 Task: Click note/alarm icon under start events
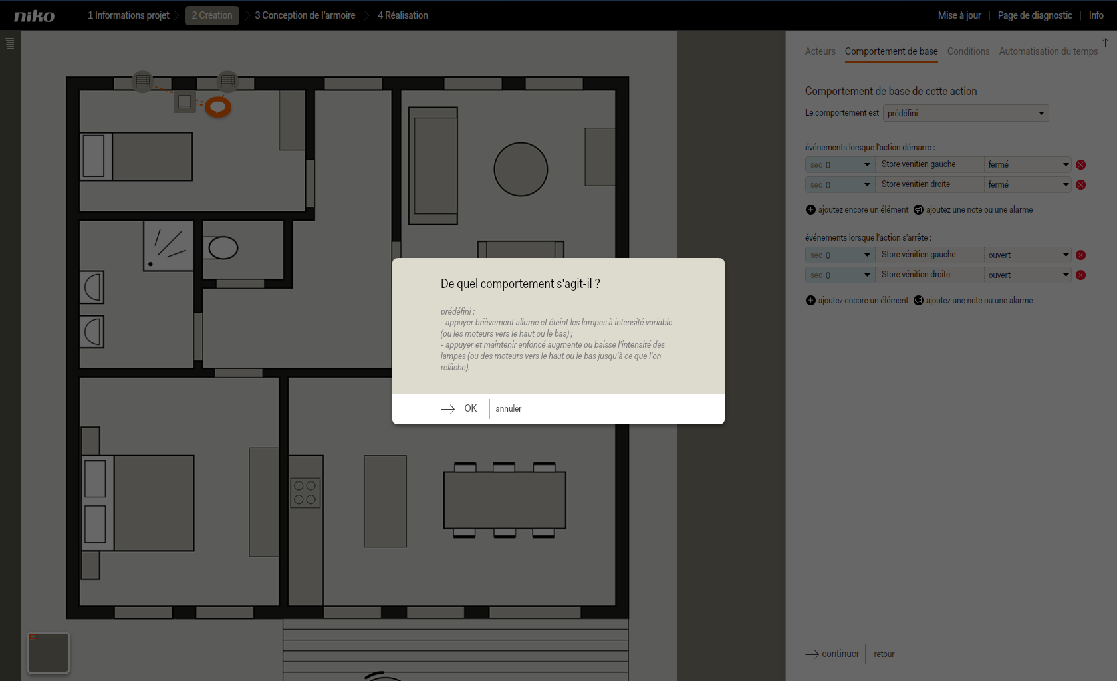tap(918, 210)
